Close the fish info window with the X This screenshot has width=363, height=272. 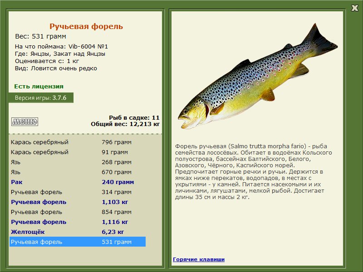click(x=354, y=8)
